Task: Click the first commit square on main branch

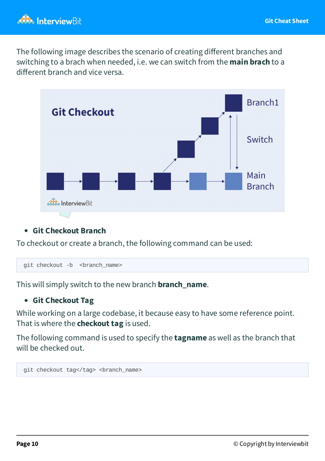Action: [55, 181]
